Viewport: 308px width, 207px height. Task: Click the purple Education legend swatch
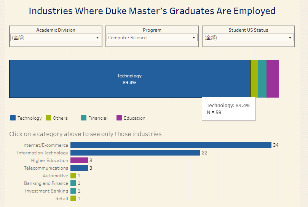(x=119, y=118)
